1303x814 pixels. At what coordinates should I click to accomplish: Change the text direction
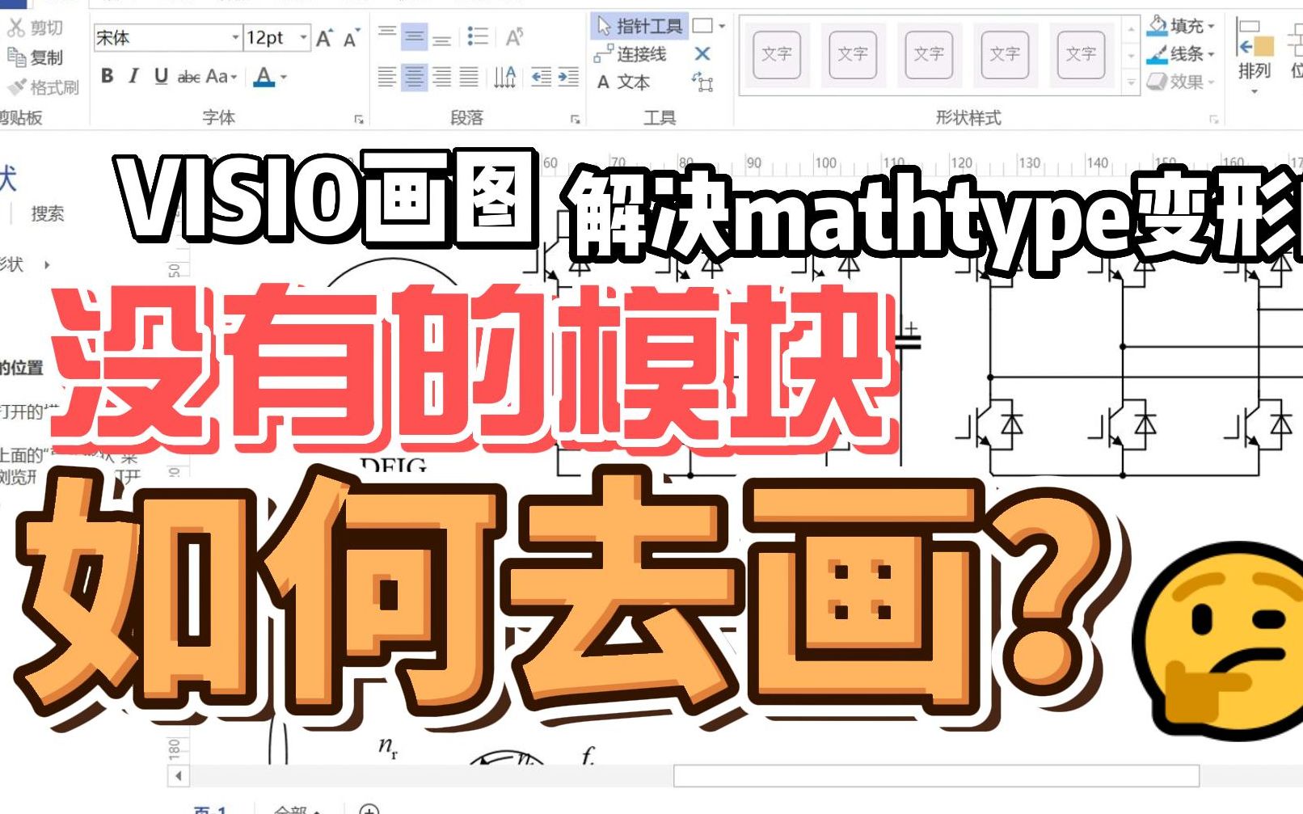(505, 77)
